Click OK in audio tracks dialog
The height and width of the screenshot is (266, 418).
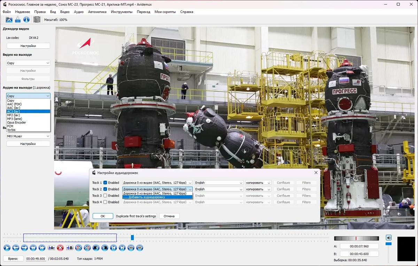coord(103,216)
